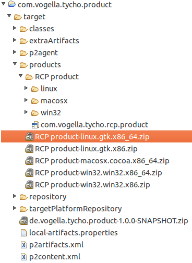
Task: Select RCP product-win32.win32.x86_64.zip file name
Action: [x=99, y=173]
